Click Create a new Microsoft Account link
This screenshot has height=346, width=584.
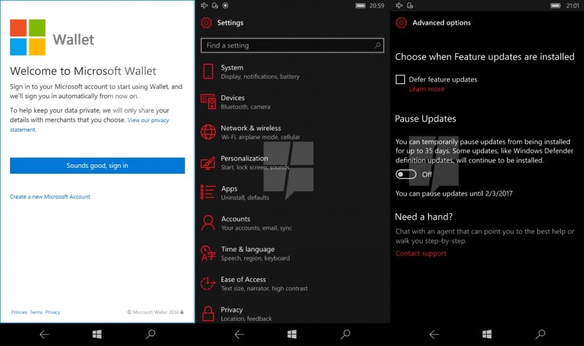[50, 197]
